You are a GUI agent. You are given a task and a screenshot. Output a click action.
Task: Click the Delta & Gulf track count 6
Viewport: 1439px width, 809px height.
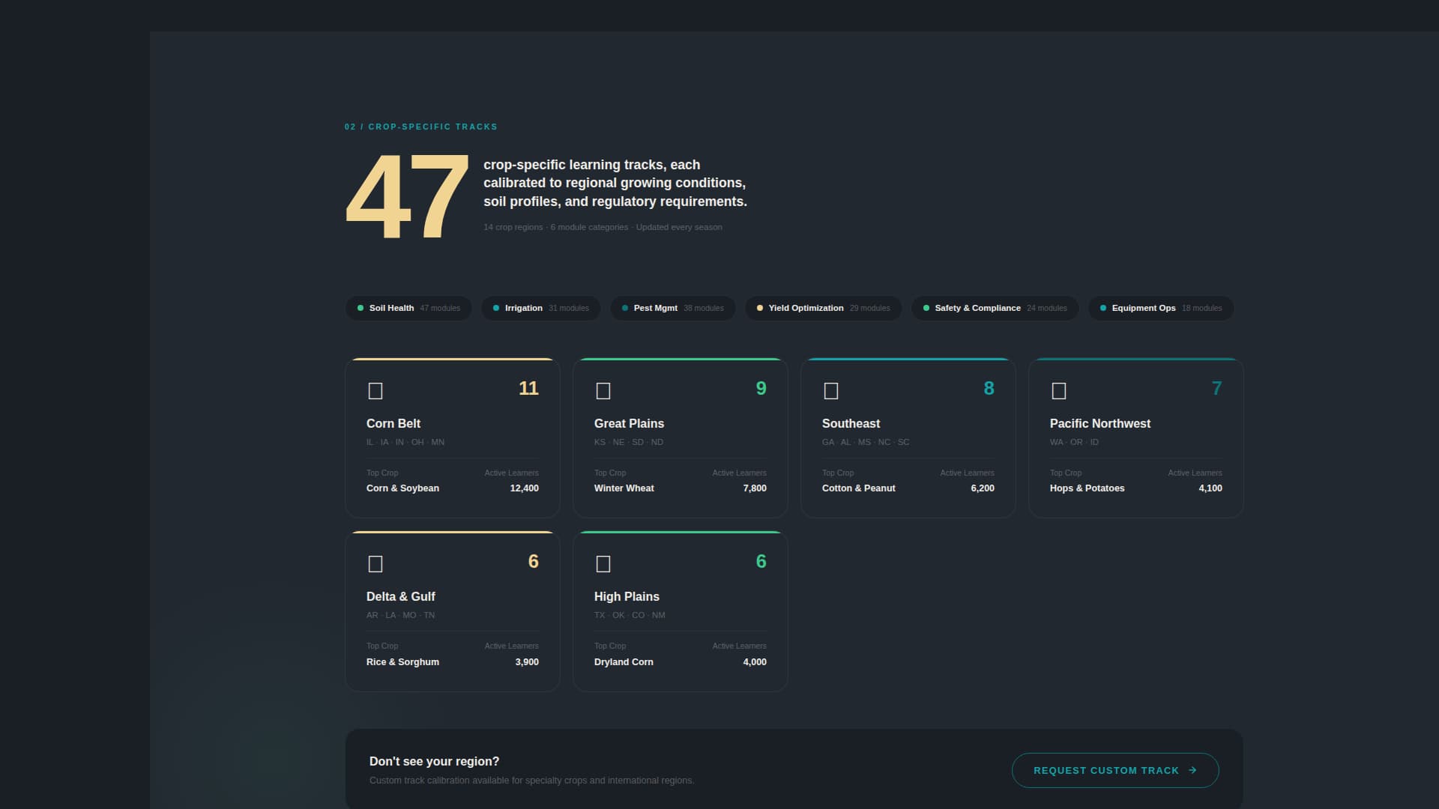pyautogui.click(x=533, y=561)
